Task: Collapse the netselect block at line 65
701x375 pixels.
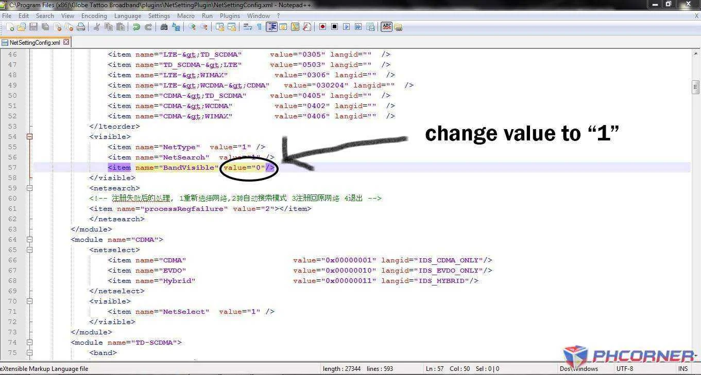Action: pyautogui.click(x=29, y=250)
